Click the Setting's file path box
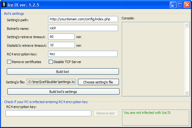Viewport: 192px width, 128px height. pyautogui.click(x=51, y=82)
